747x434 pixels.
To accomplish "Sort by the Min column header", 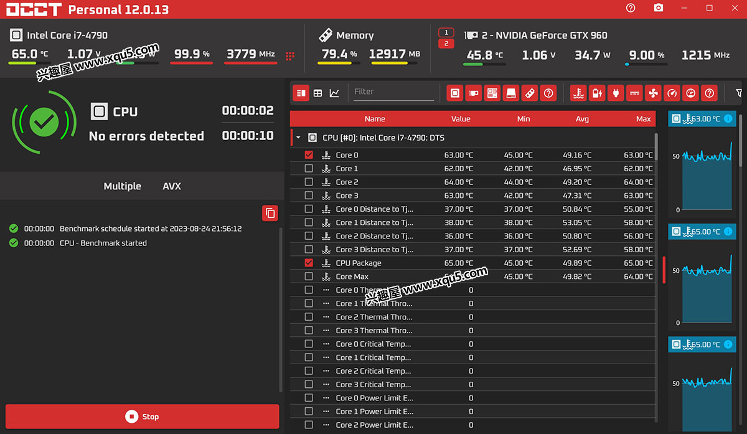I will (x=524, y=119).
